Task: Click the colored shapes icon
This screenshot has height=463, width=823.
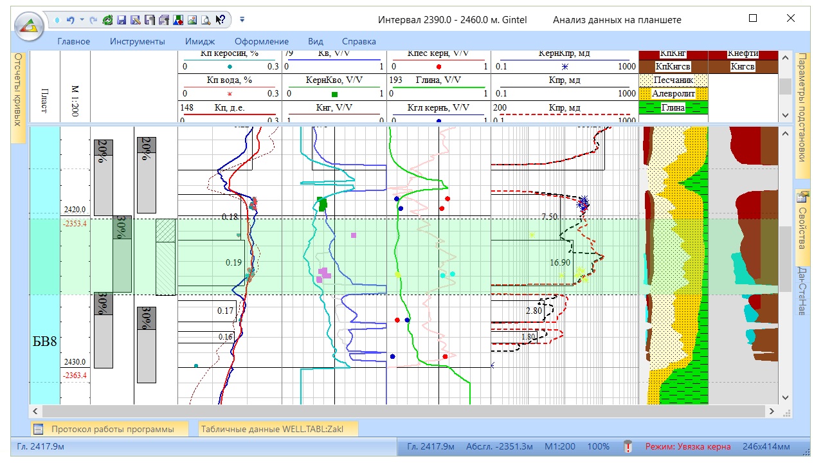Action: coord(178,20)
